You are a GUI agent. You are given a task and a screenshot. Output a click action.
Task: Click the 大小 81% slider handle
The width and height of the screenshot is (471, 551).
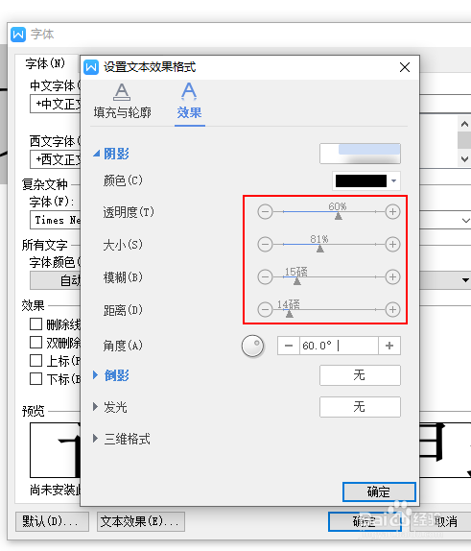pyautogui.click(x=320, y=249)
